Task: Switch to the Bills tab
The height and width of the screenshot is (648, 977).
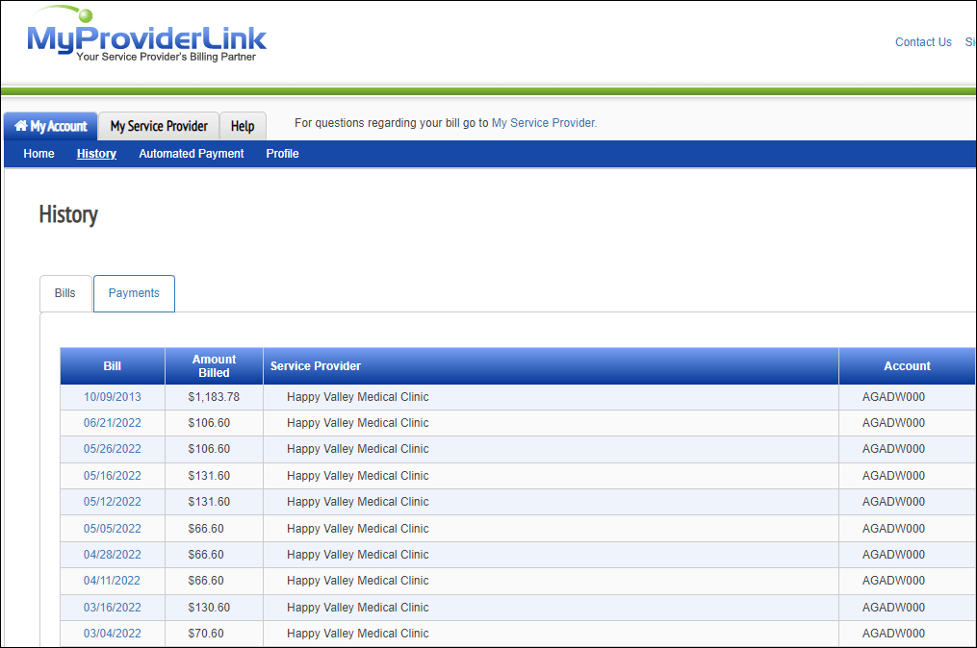Action: click(x=64, y=293)
